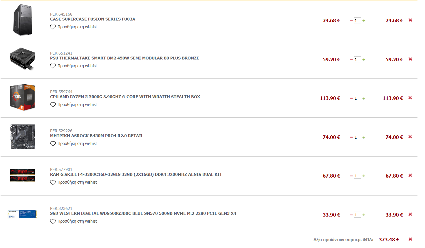Open the Ryzen 5 5600G product thumbnail

coord(23,98)
